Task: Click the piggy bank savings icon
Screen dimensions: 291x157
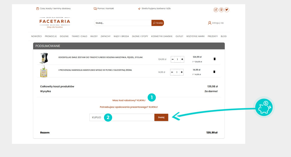Action: tap(264, 107)
